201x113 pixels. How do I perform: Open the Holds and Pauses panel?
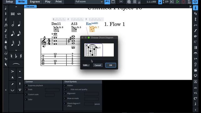coord(195,53)
